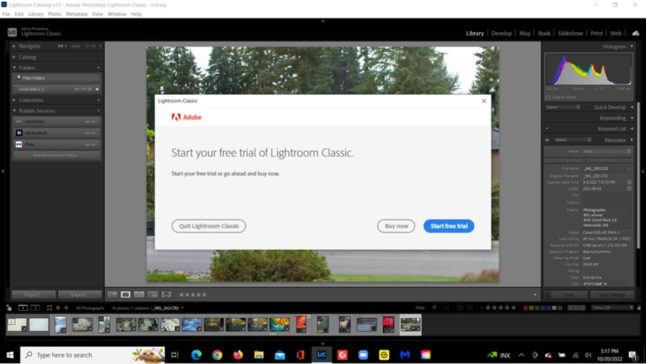The image size is (646, 364).
Task: Click the Buy now button
Action: click(396, 226)
